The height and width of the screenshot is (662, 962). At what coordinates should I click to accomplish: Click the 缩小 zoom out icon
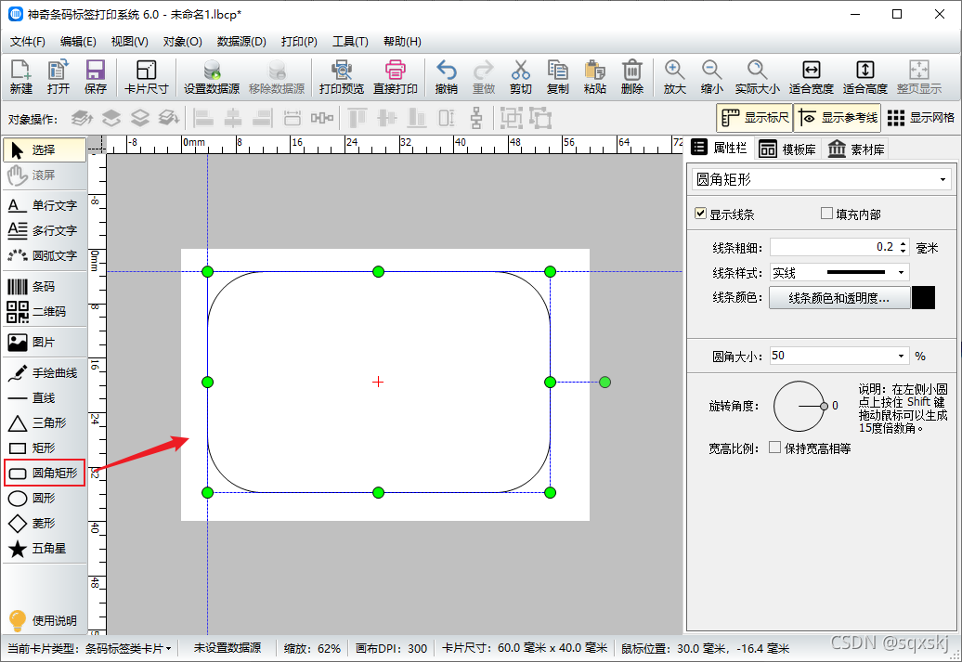click(711, 77)
